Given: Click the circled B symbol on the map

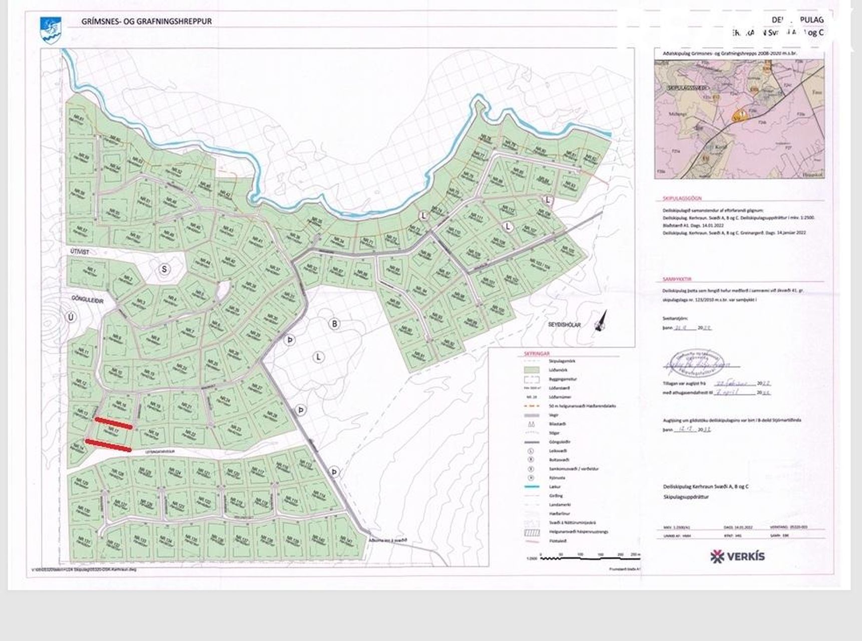Looking at the screenshot, I should 334,324.
